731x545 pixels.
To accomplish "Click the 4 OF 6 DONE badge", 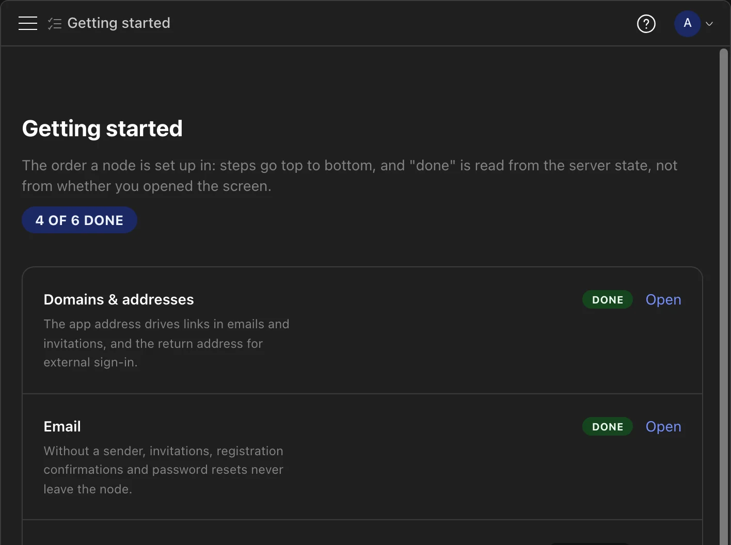I will point(80,220).
